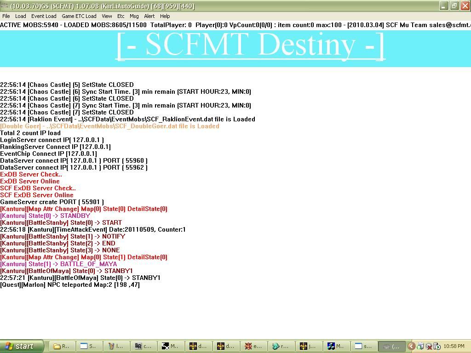Switch to the 'r...' taskbar item with teal icon
This screenshot has width=471, height=353.
(x=281, y=346)
